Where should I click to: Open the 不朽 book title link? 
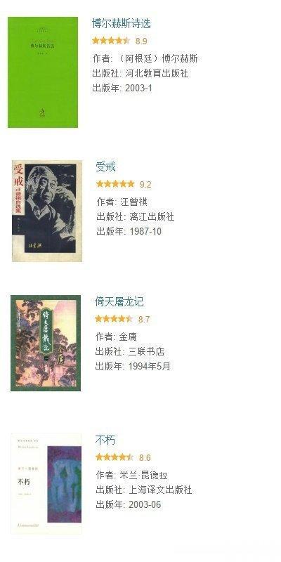coord(105,440)
